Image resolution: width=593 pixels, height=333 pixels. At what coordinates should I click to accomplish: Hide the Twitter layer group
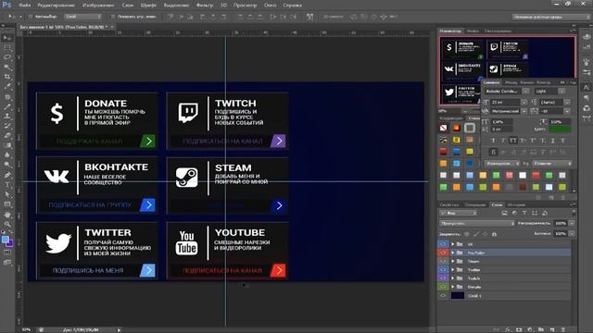(x=443, y=269)
